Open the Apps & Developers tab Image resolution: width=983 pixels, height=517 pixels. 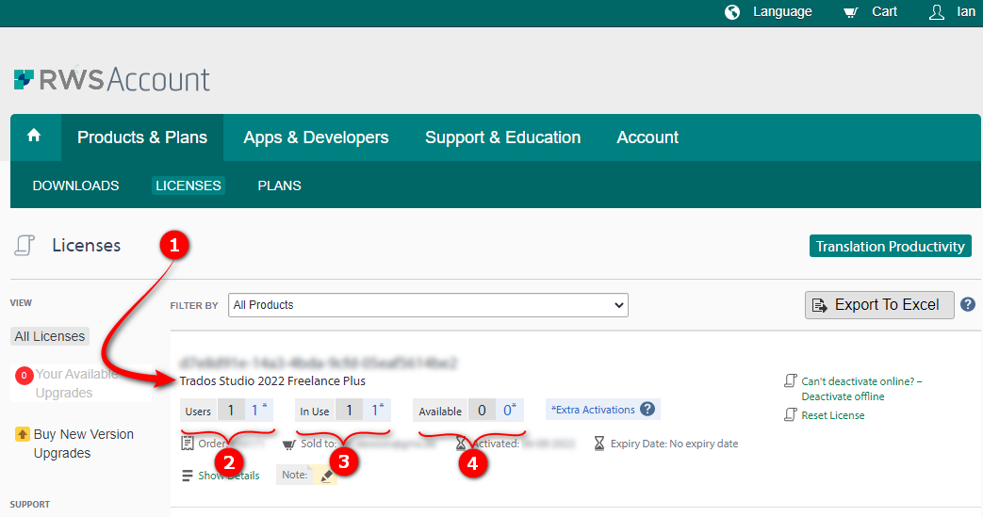point(316,137)
